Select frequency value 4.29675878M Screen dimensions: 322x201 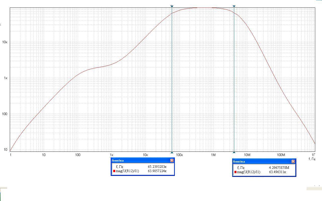[x=279, y=168]
